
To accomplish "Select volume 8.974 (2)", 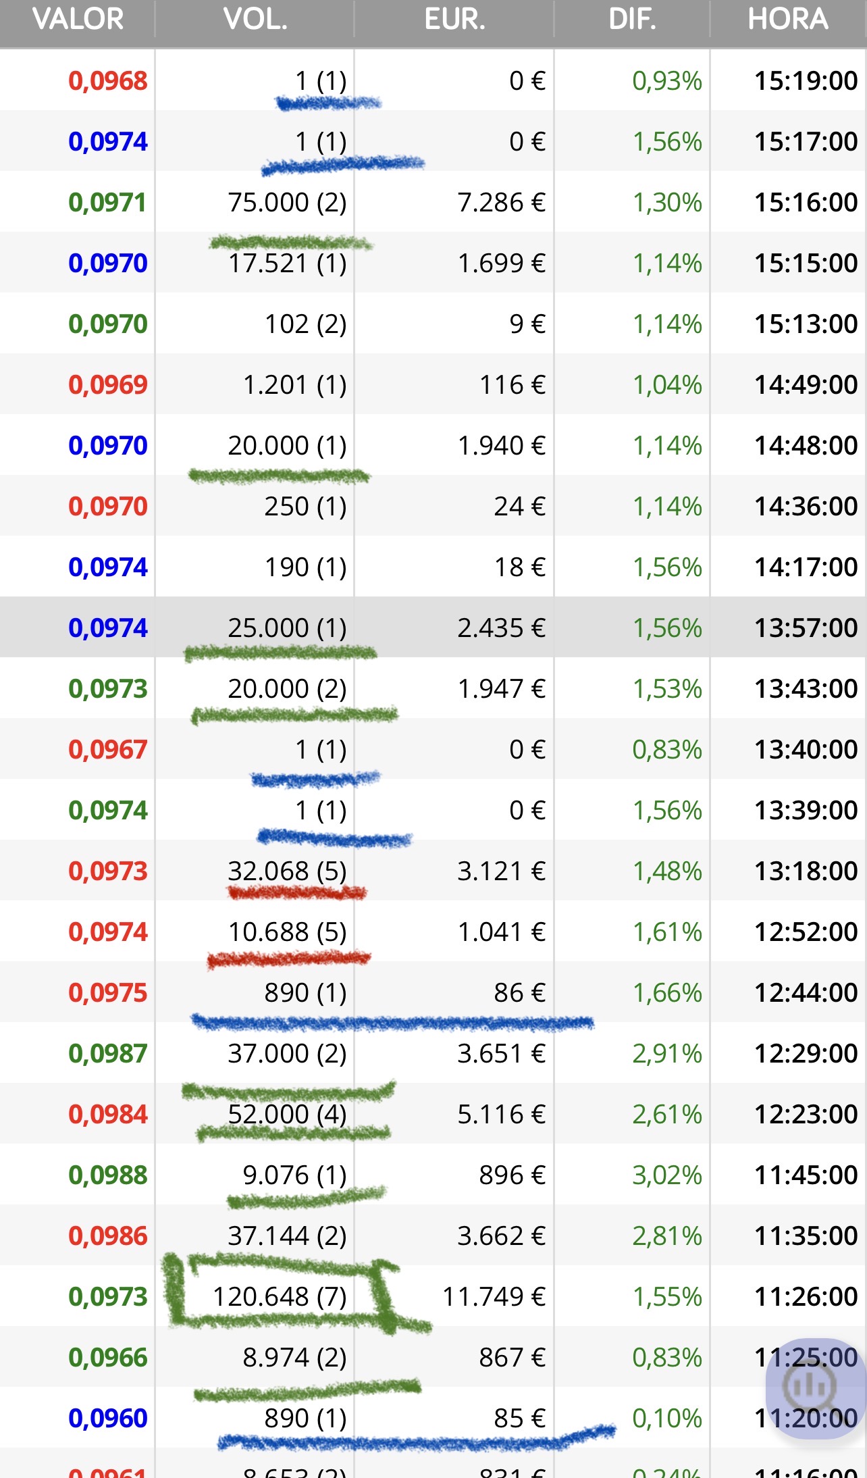I will (294, 1358).
